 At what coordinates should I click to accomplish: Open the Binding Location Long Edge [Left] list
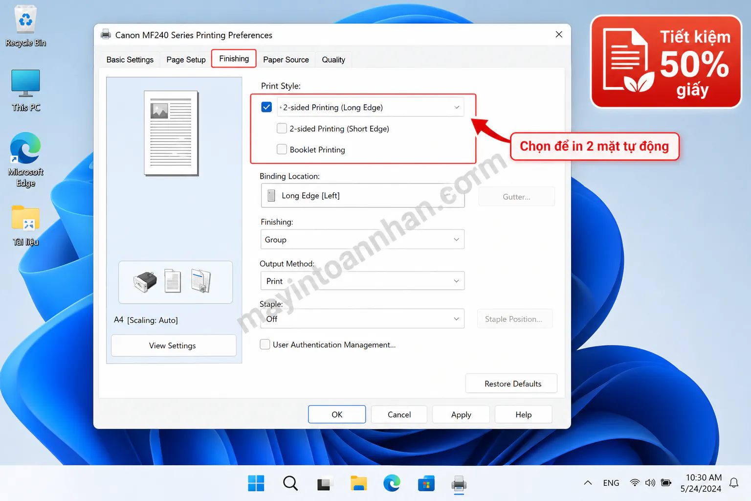[x=363, y=196]
